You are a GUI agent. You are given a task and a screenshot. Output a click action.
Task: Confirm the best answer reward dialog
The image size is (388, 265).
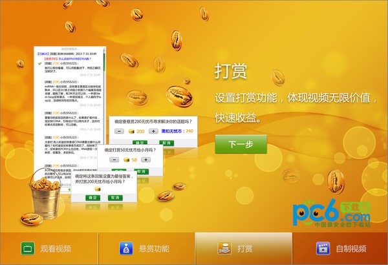point(92,197)
